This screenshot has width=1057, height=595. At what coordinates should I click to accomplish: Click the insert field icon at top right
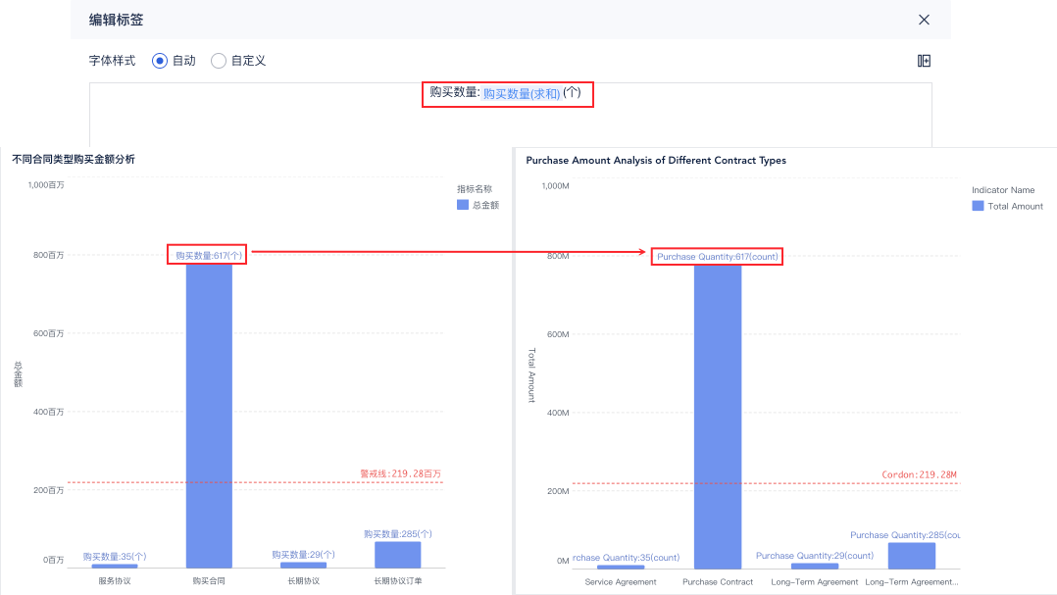coord(924,61)
